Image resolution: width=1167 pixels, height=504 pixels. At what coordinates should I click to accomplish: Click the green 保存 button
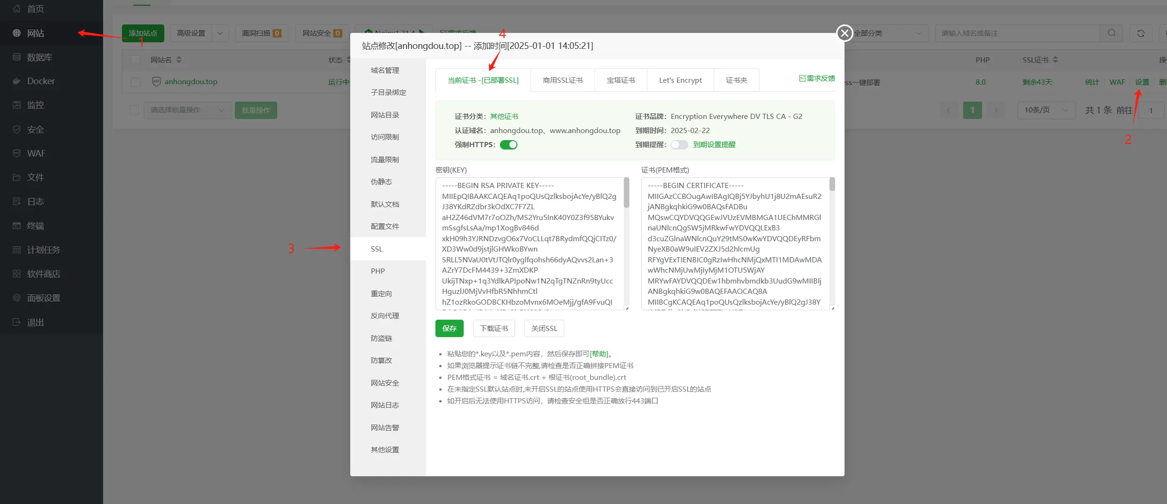(x=449, y=328)
